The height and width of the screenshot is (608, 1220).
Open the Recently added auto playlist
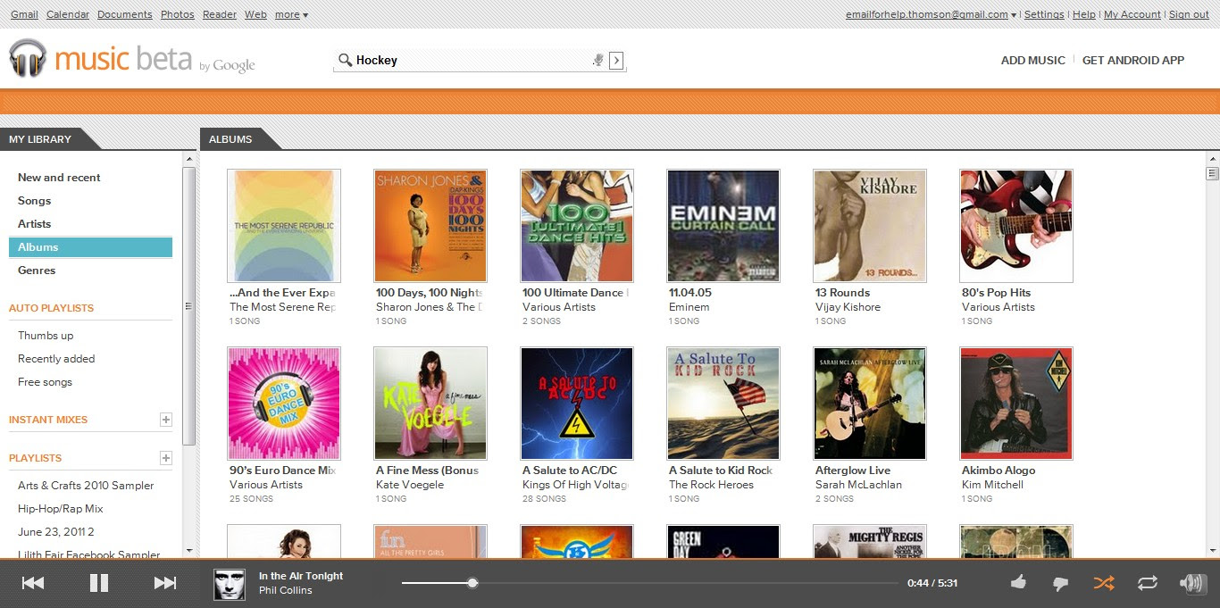56,359
